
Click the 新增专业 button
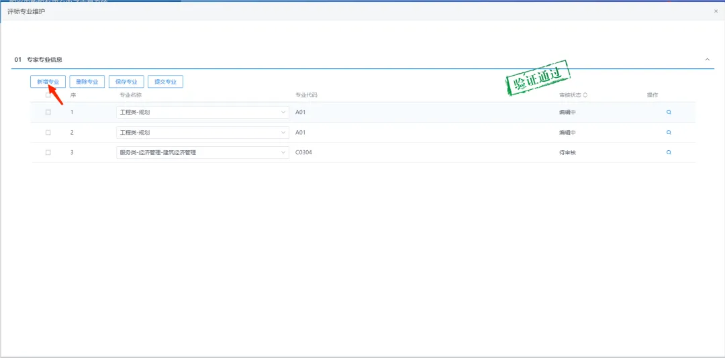tap(48, 82)
